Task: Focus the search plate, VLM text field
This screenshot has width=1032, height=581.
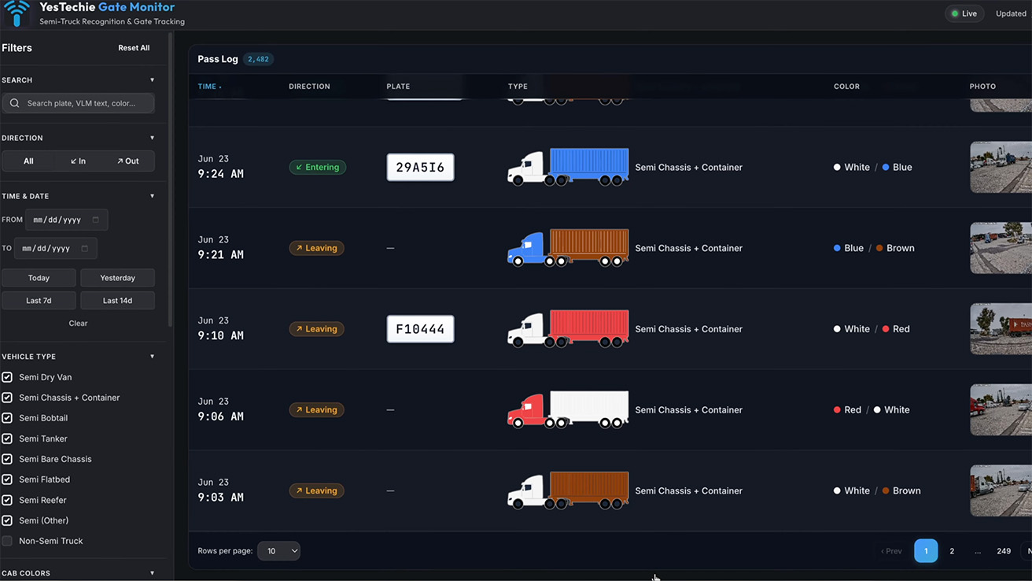Action: coord(78,103)
